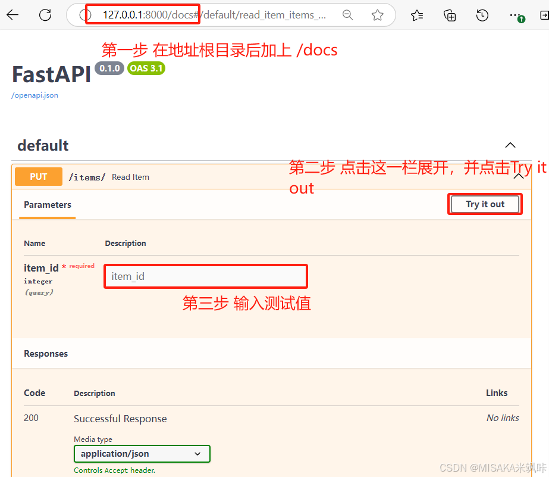Click the 0.1.0 version badge
This screenshot has width=549, height=477.
tap(109, 68)
